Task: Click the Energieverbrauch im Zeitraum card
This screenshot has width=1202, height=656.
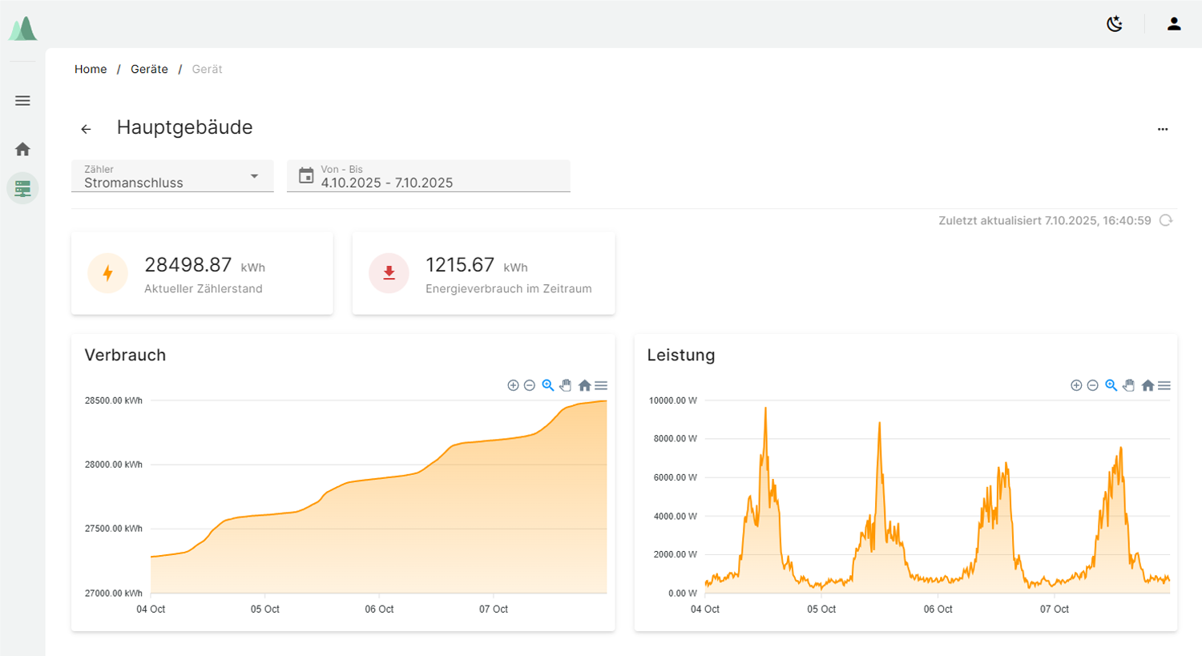Action: coord(483,272)
